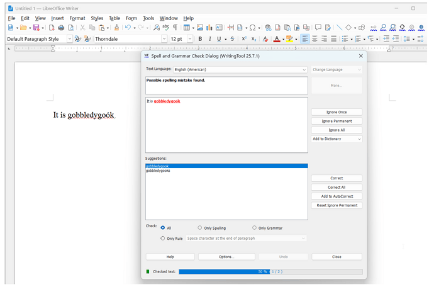Click the Reset Ignore Permanent button
The image size is (434, 294).
click(337, 205)
